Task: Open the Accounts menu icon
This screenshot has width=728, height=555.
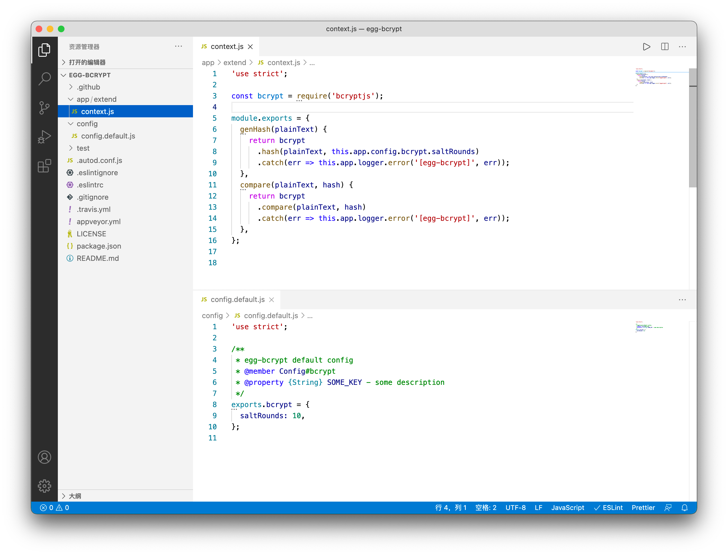Action: [44, 457]
